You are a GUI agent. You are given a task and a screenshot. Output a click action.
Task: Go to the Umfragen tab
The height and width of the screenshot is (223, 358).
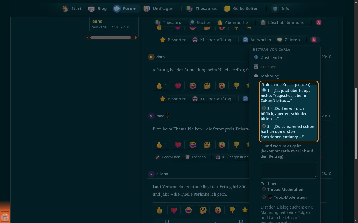(x=159, y=9)
